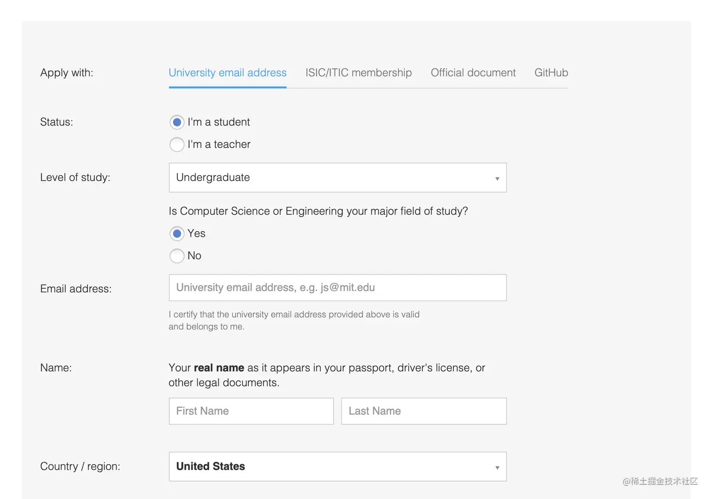Select the Official document tab
711x499 pixels.
coord(473,73)
